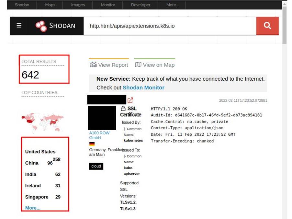Click the TOP COUNTRIES heading

39,93
